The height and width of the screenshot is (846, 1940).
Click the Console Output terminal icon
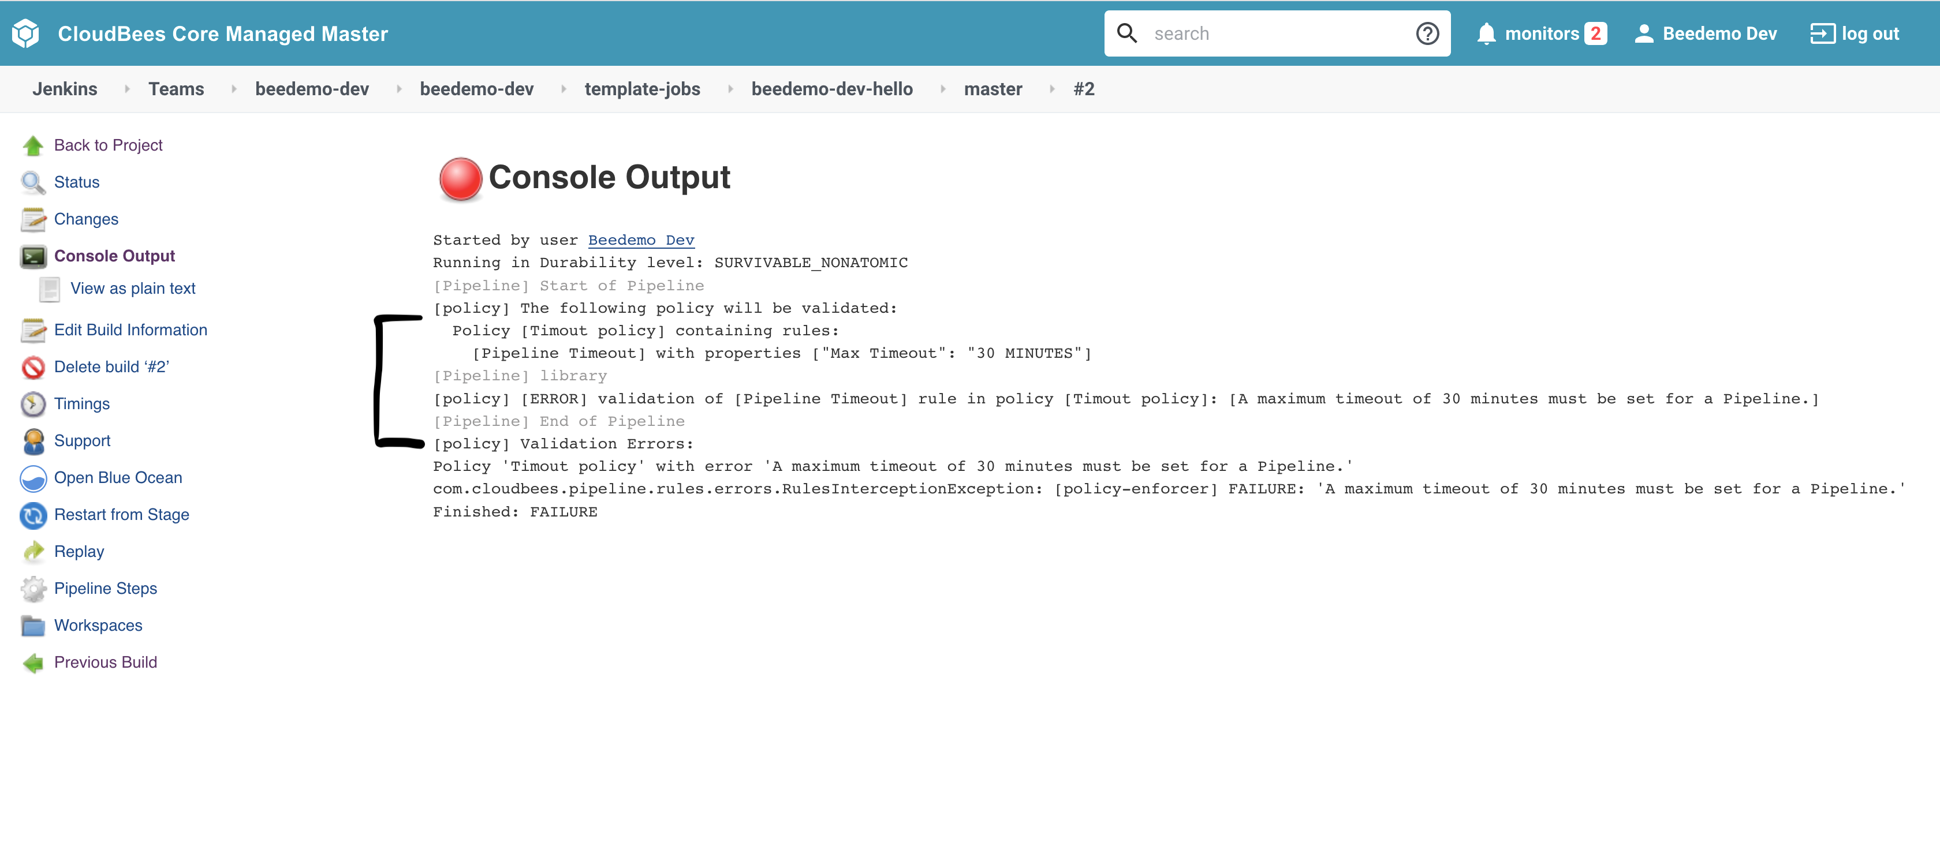(x=33, y=257)
